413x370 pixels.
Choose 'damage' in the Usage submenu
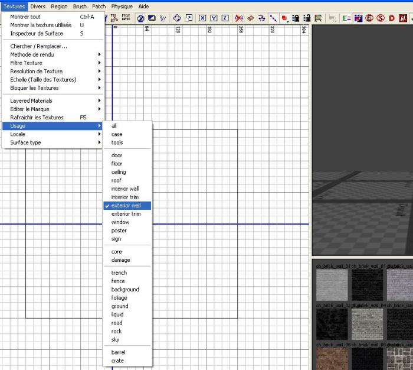[x=127, y=260]
